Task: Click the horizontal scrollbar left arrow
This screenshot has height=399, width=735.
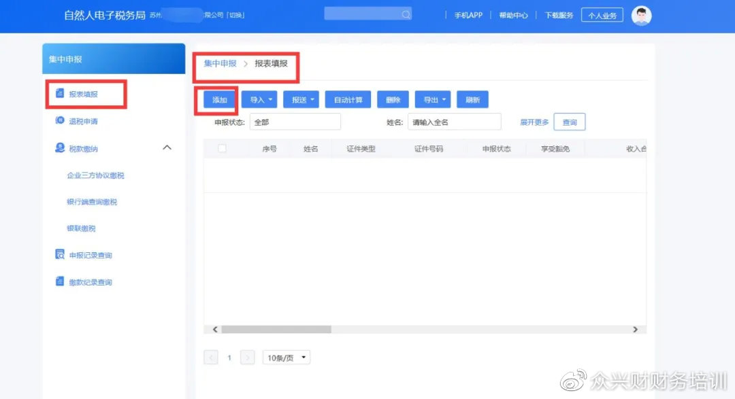Action: 215,329
